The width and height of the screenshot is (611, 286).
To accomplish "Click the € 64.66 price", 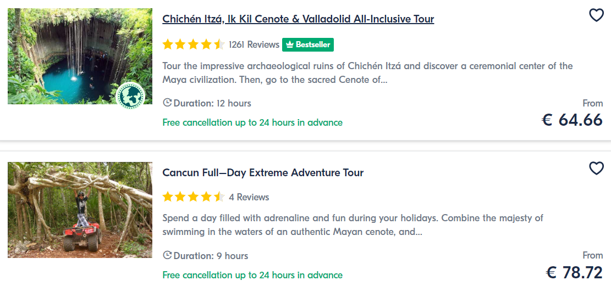I will click(x=573, y=120).
